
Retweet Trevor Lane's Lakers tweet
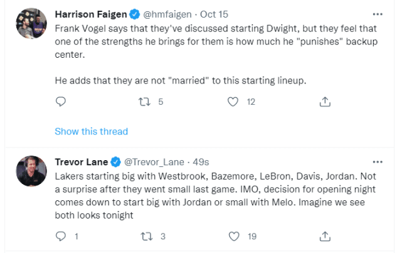[x=144, y=237]
